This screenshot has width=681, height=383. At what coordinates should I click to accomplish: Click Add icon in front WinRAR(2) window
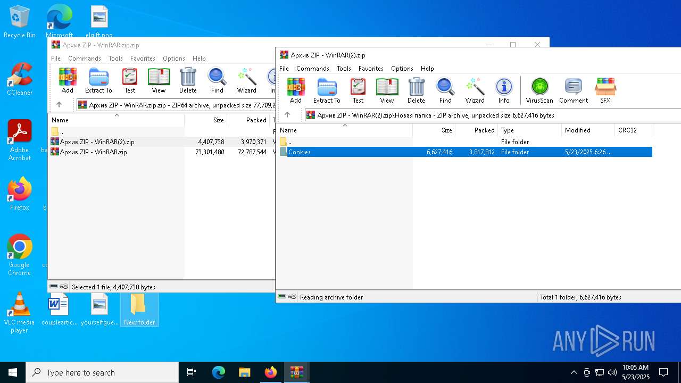[x=296, y=90]
